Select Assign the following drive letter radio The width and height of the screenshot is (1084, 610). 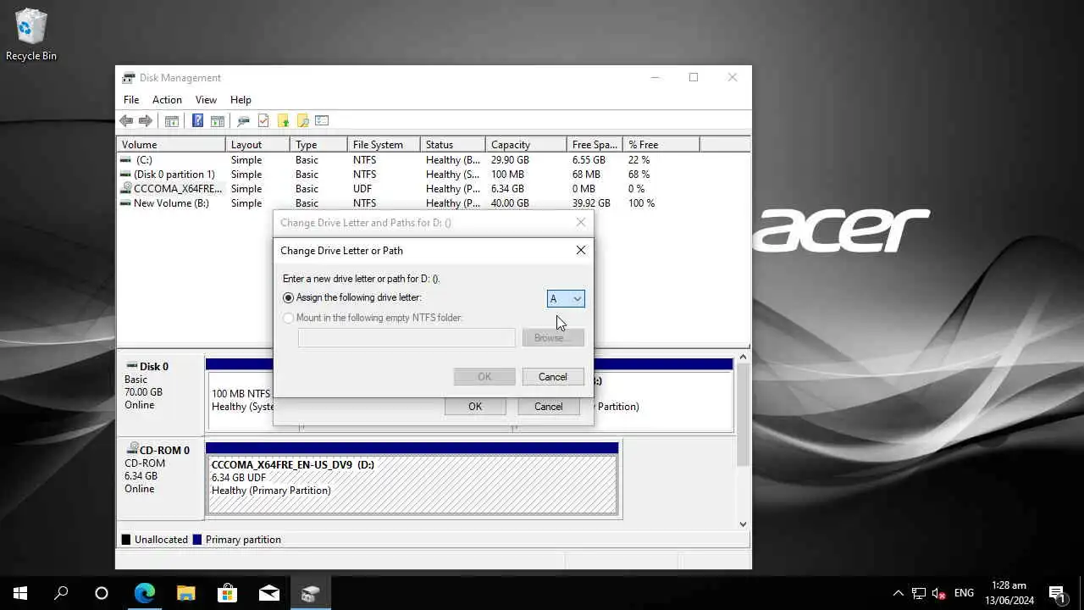289,298
